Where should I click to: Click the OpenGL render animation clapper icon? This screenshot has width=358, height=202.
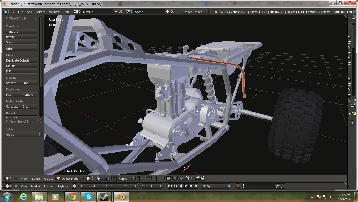point(202,178)
